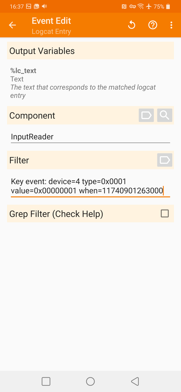Tap the back arrow in Event Edit
Viewport: 181px width, 392px height.
pos(12,25)
